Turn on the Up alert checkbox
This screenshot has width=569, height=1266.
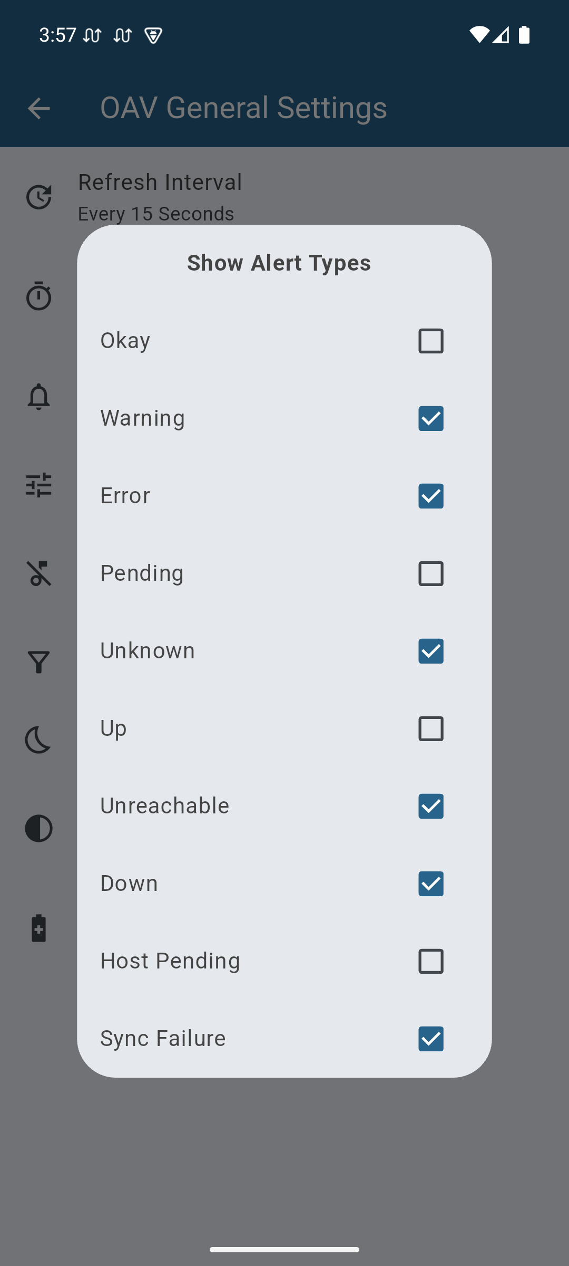[x=430, y=728]
